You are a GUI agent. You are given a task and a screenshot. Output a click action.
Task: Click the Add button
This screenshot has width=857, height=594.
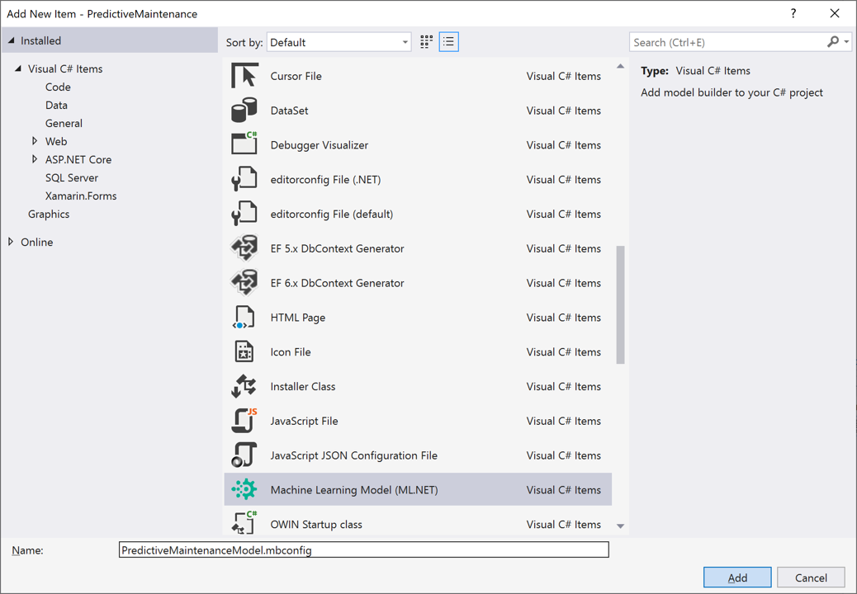click(x=737, y=577)
